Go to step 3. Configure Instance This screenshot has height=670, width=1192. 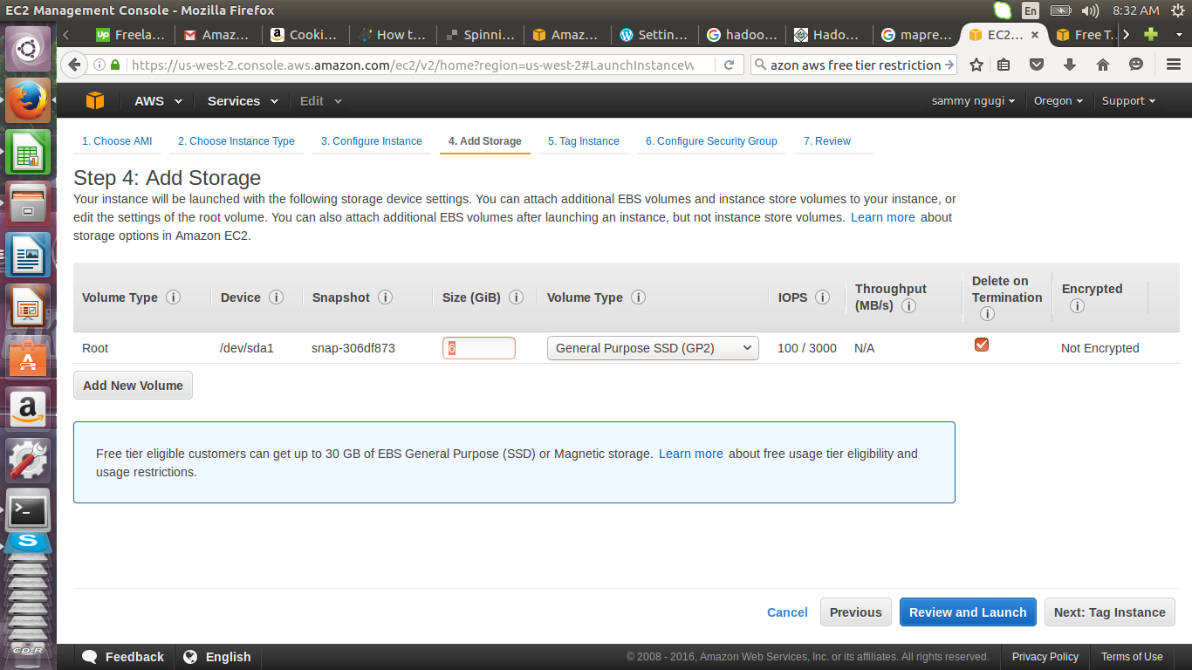371,141
